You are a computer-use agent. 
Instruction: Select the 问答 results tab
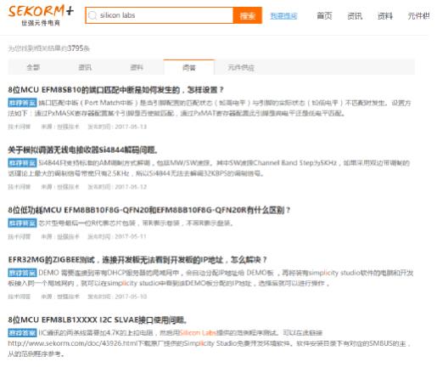coord(189,67)
